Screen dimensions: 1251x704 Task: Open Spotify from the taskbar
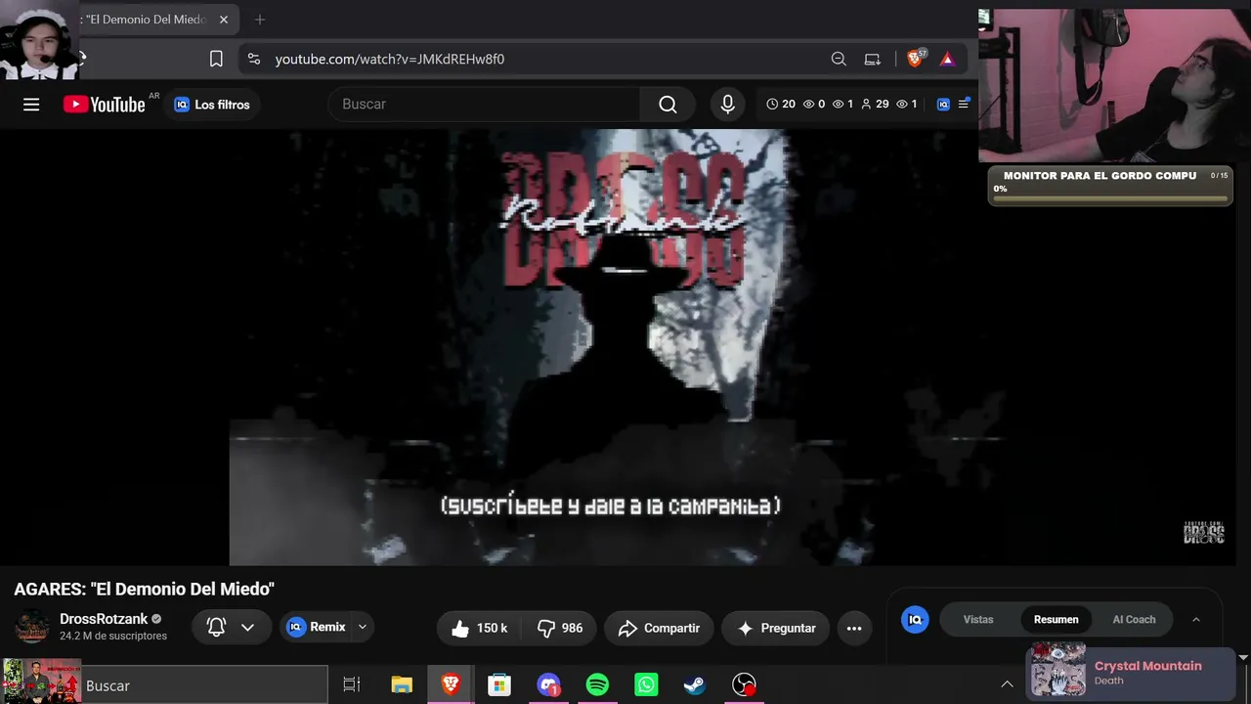click(x=597, y=684)
